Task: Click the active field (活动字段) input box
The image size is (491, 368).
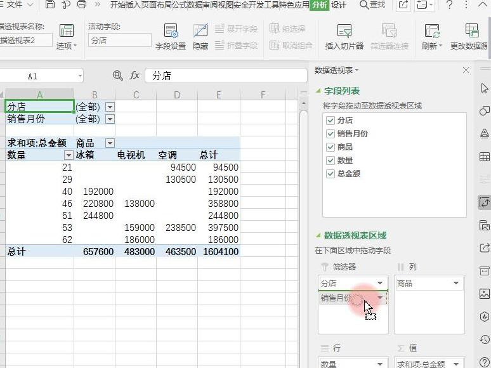Action: [120, 40]
